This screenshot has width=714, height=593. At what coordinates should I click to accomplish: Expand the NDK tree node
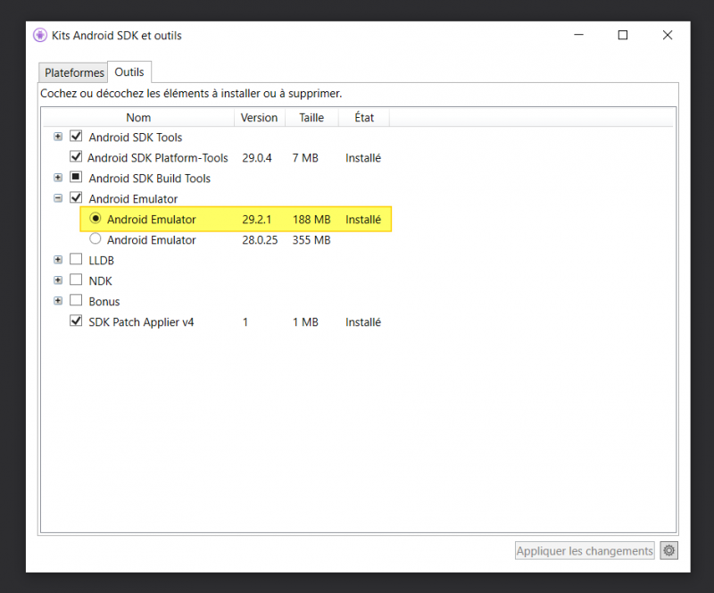coord(58,280)
